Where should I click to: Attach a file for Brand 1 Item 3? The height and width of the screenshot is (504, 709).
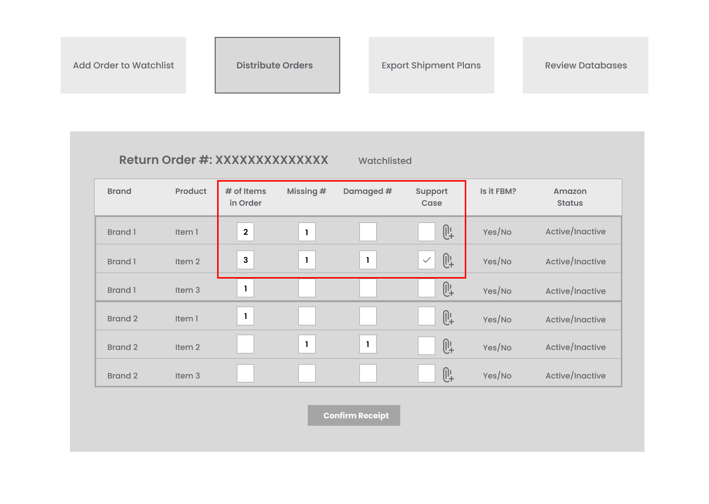[x=448, y=289]
